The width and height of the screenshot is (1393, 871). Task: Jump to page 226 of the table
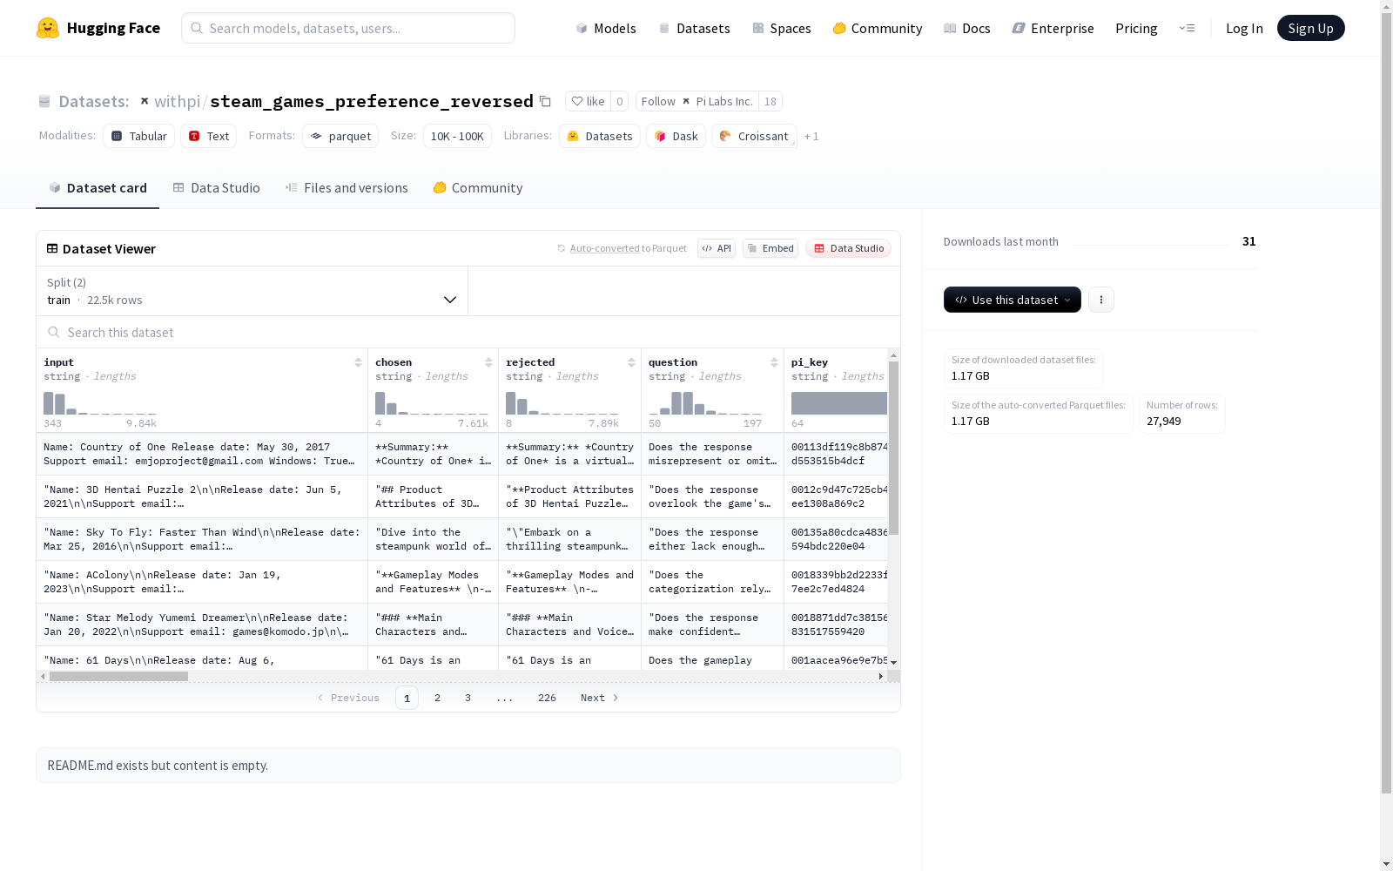[547, 698]
